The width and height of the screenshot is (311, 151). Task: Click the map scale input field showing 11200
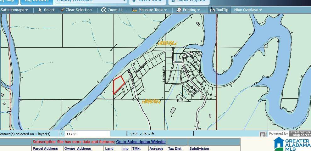point(87,134)
